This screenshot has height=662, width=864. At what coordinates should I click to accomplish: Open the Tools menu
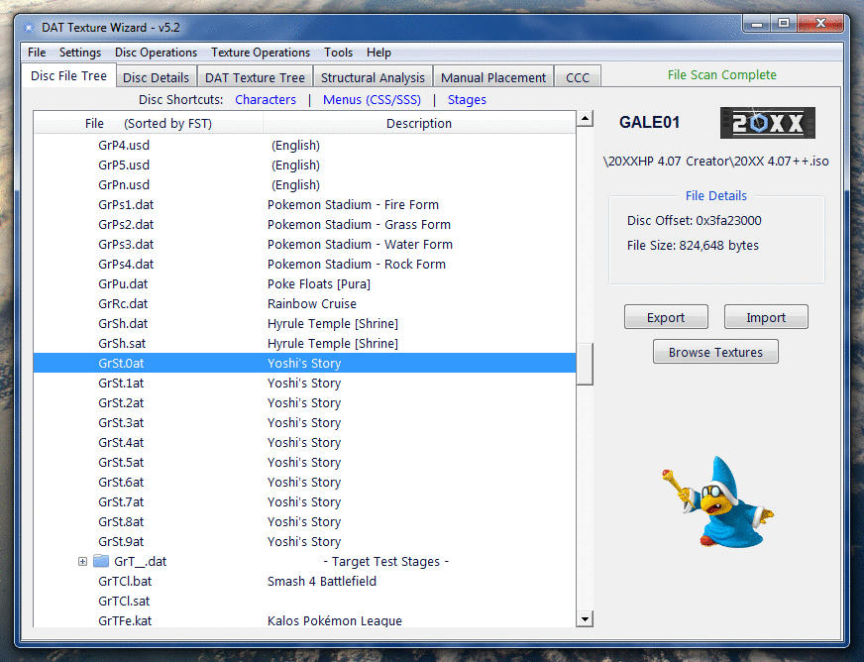(x=338, y=53)
